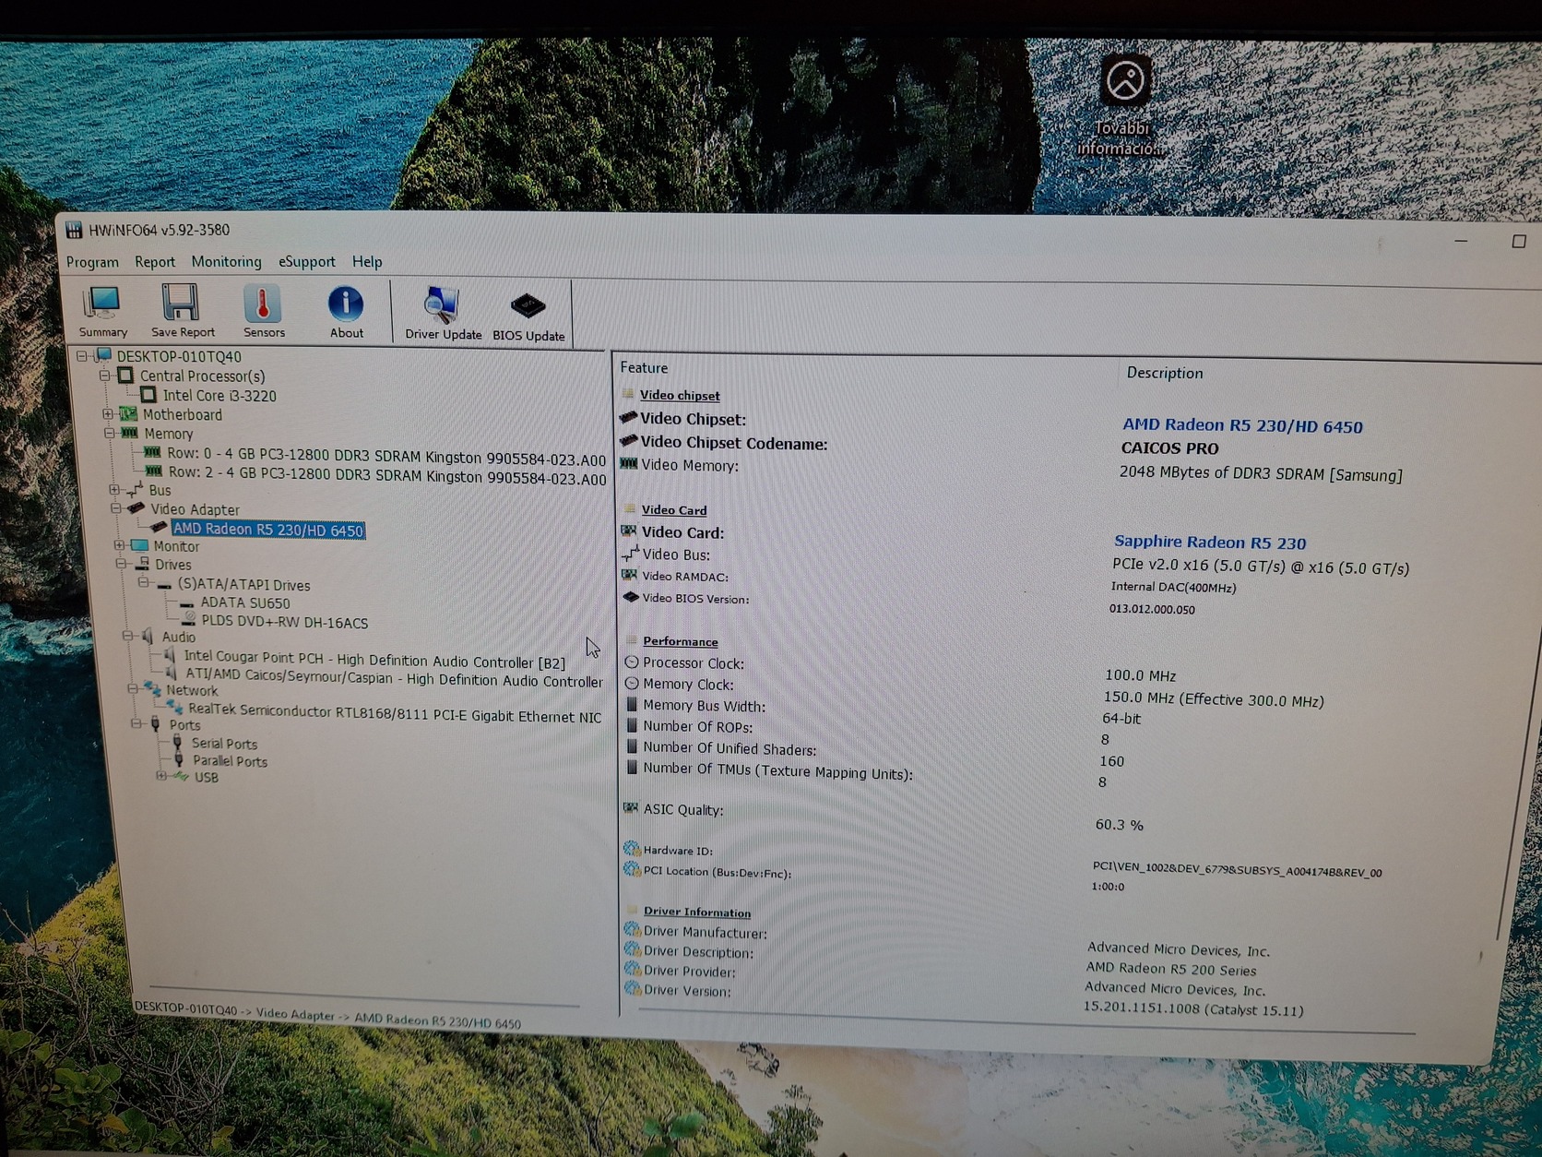
Task: Select the ATI/AMD Caicos audio controller item
Action: 394,679
